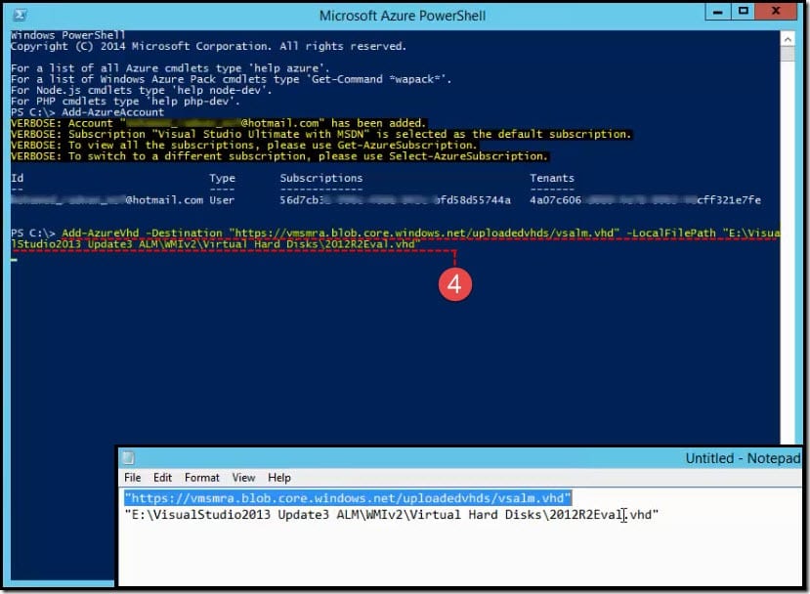Click the Microsoft Azure PowerShell title bar
Viewport: 810px width, 594px height.
pos(405,12)
